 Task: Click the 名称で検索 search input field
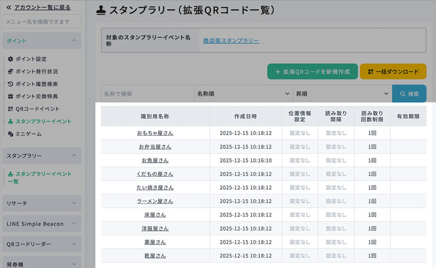click(147, 94)
